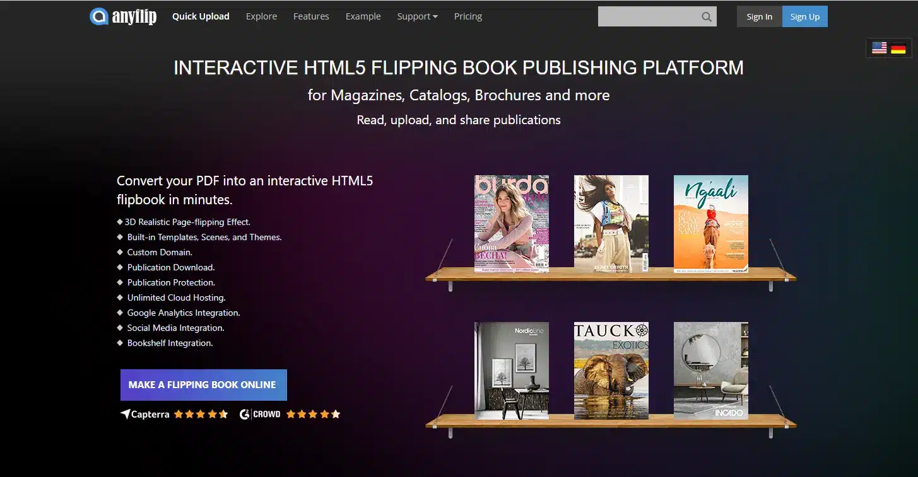This screenshot has height=477, width=918.
Task: Click Make a Flipping Book Online
Action: click(204, 385)
